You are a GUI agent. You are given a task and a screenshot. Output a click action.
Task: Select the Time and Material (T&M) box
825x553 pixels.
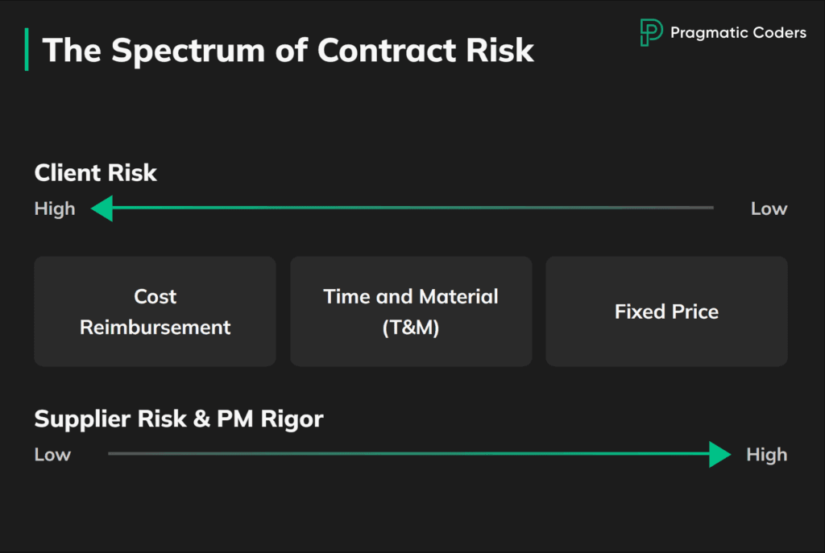pos(411,312)
